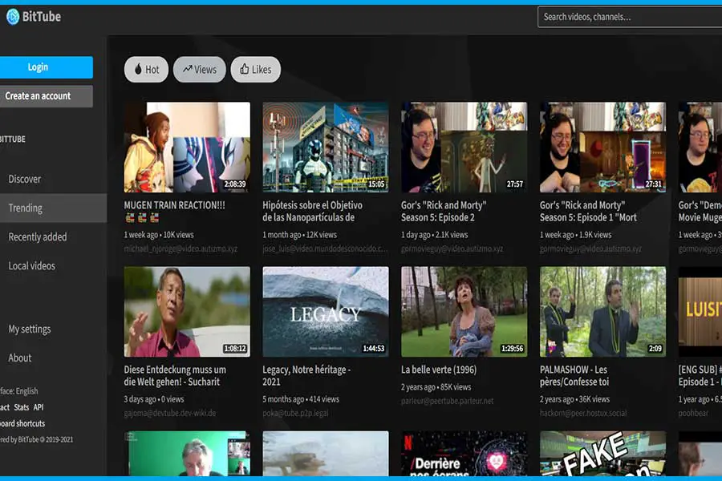
Task: Click the BitTube logo icon
Action: 13,17
